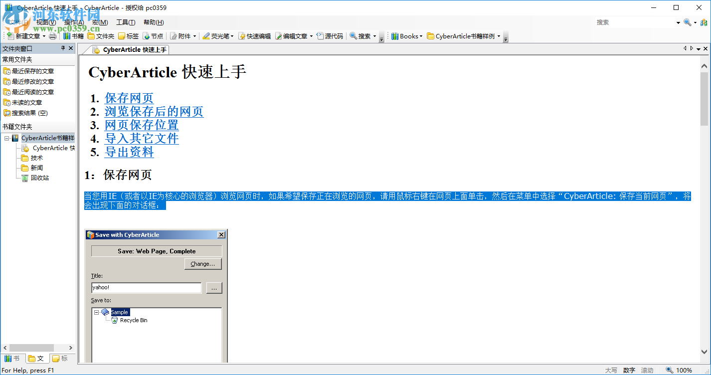Click the Change button in the save dialog
Viewport: 711px width, 375px height.
pos(203,264)
